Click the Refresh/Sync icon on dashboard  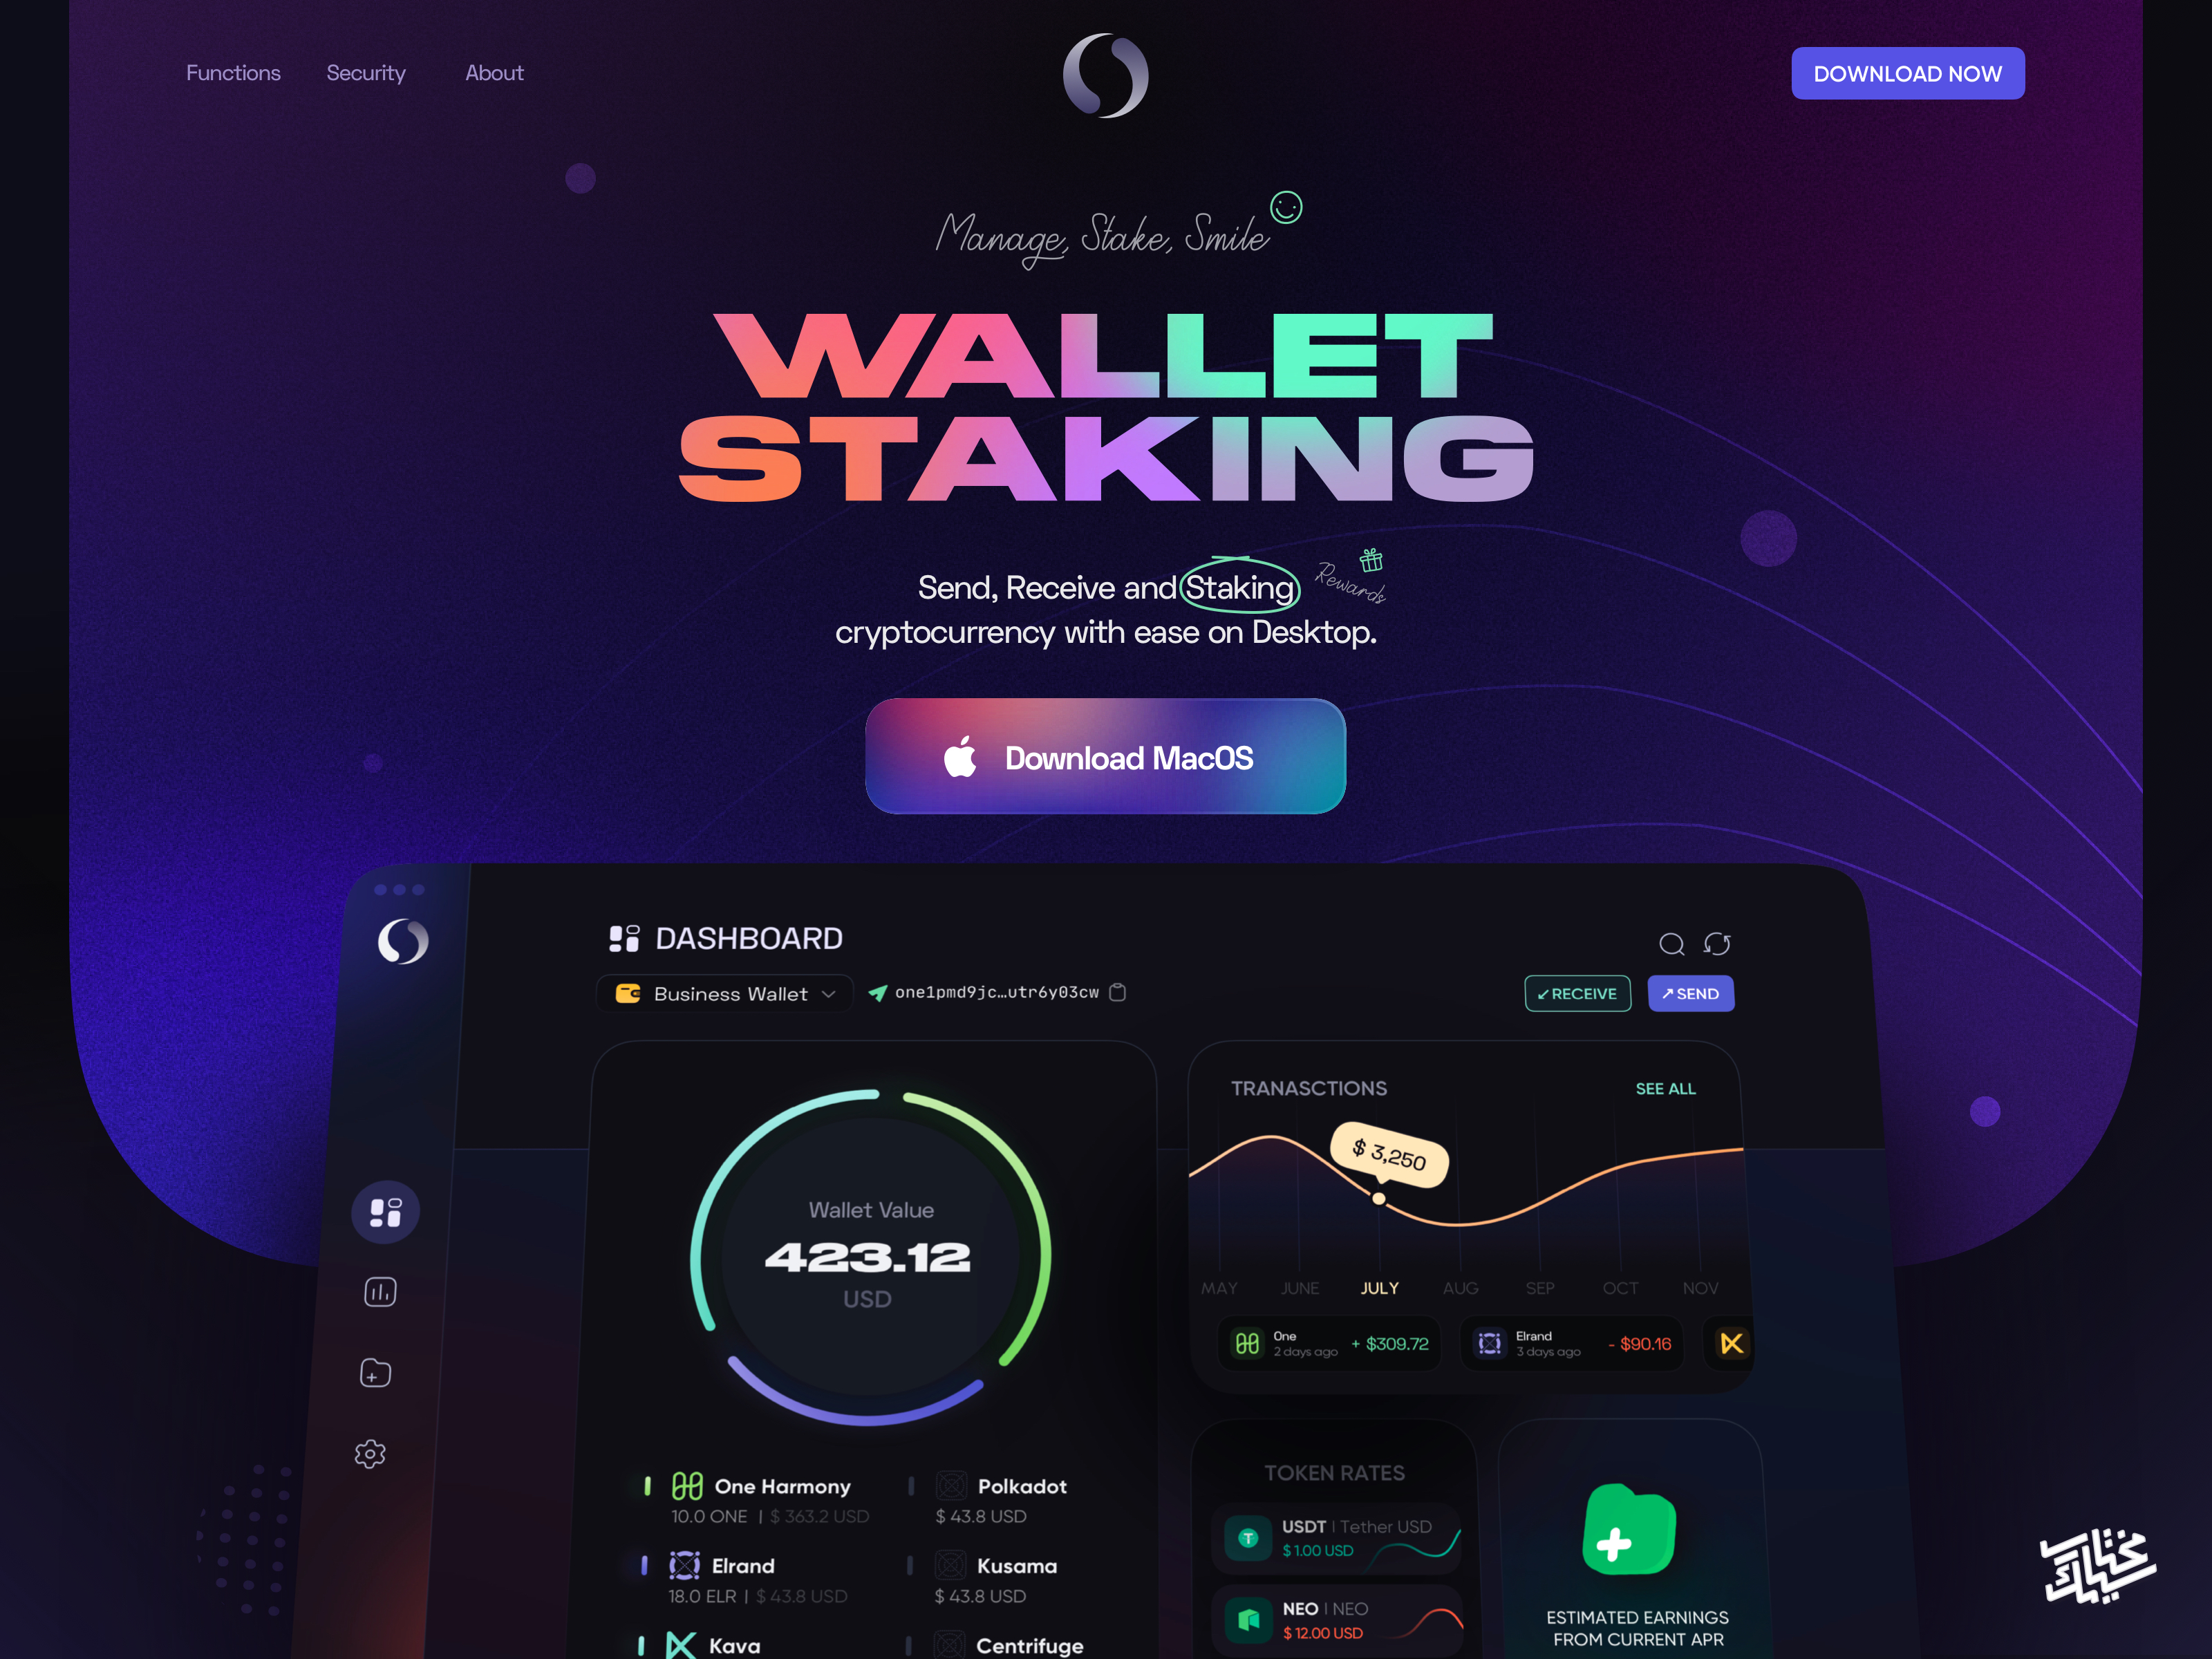click(1714, 943)
